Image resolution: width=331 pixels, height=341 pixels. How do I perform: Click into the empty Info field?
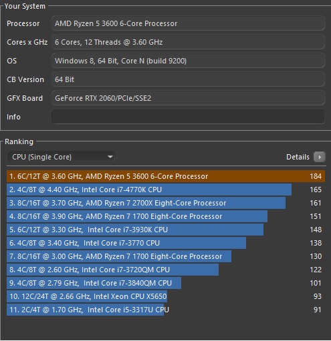(188, 117)
